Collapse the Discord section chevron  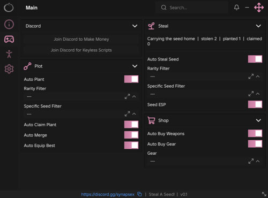pyautogui.click(x=135, y=26)
